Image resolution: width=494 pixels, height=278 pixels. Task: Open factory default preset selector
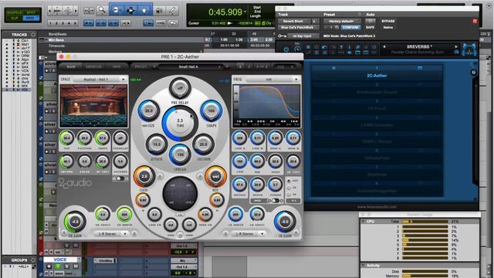pyautogui.click(x=342, y=21)
